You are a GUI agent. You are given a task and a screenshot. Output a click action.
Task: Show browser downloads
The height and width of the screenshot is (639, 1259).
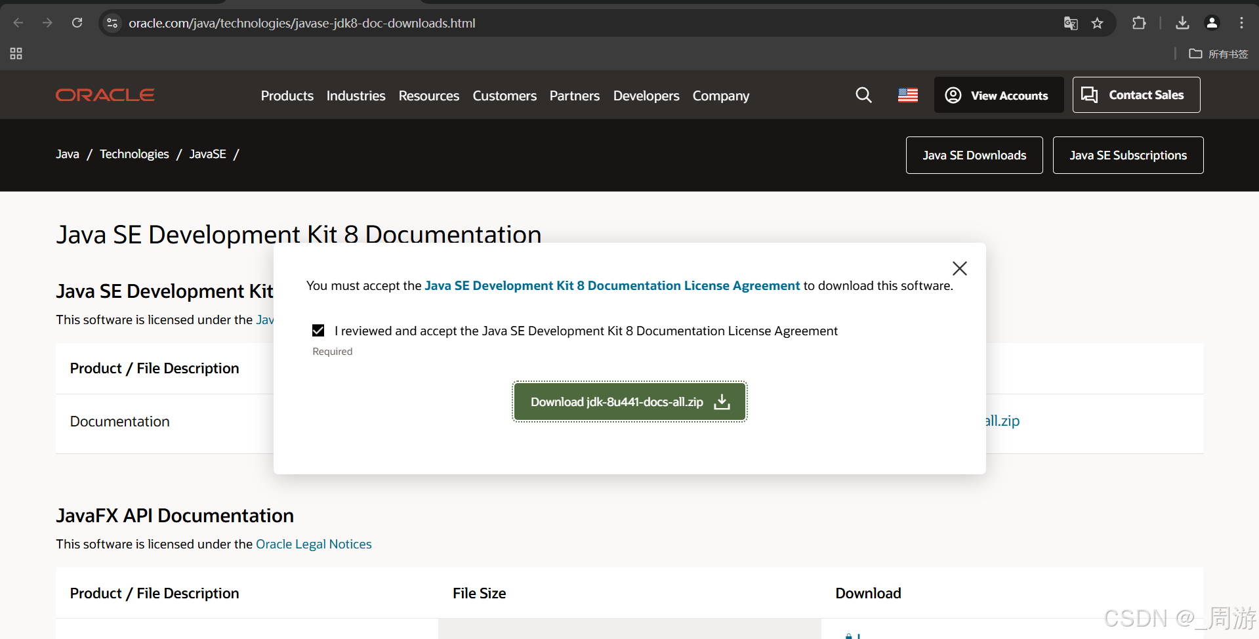point(1182,23)
